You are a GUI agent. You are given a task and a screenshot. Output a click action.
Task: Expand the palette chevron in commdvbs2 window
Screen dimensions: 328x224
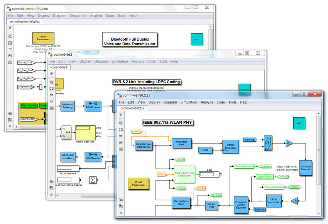pyautogui.click(x=52, y=194)
